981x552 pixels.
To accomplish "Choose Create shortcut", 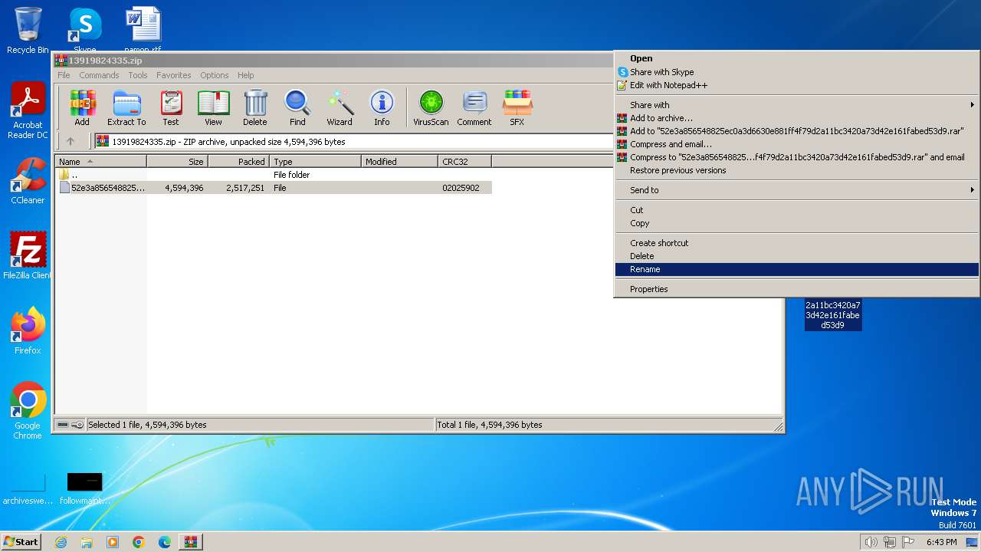I will [797, 243].
